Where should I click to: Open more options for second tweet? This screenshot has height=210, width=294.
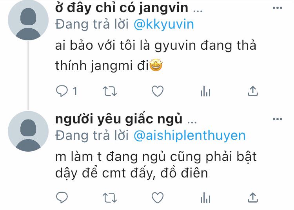pos(278,119)
